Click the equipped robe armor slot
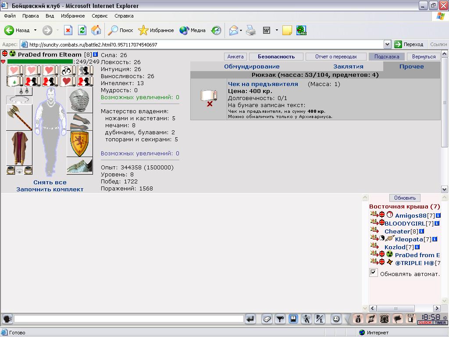Image resolution: width=449 pixels, height=337 pixels. 19,148
